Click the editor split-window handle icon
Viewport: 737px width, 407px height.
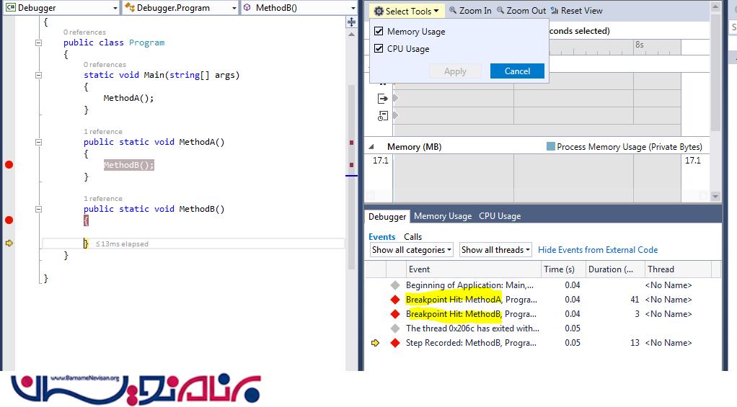click(351, 22)
